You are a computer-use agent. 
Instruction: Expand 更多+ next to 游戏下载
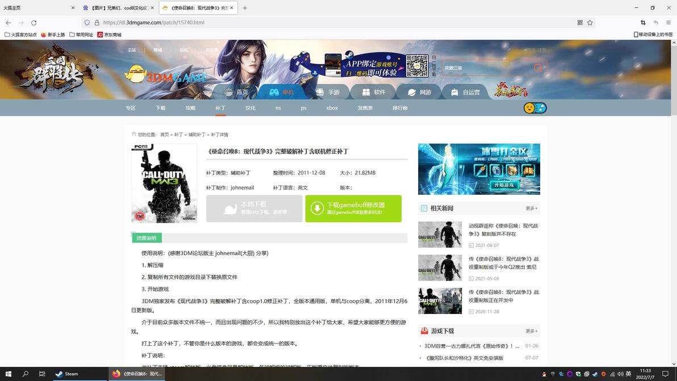tap(532, 331)
